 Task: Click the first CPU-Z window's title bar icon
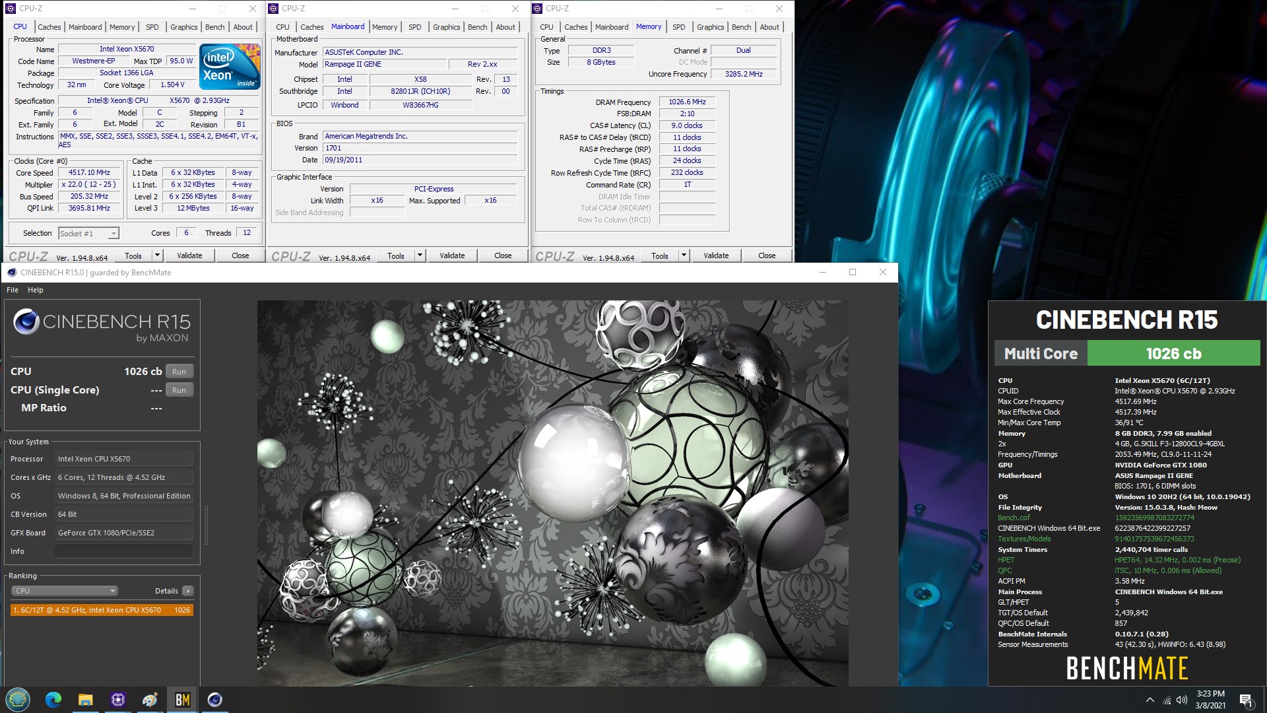point(10,9)
